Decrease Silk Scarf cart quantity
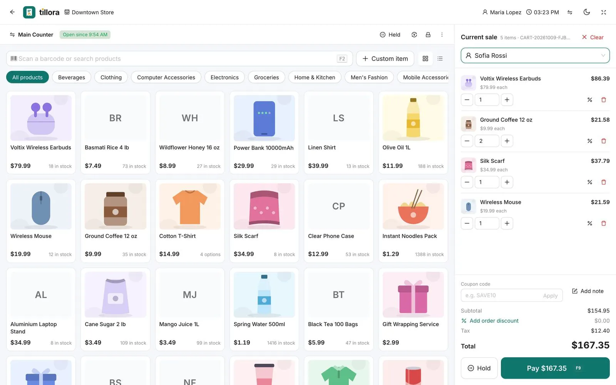The height and width of the screenshot is (385, 616). [467, 182]
